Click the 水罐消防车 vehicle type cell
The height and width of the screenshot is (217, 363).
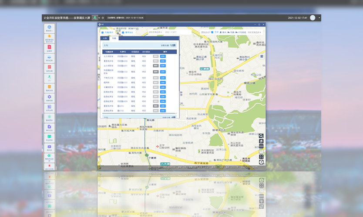[108, 87]
